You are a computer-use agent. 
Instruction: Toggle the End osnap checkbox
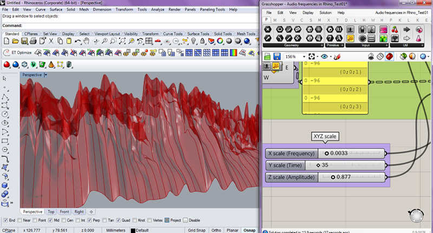pos(5,220)
